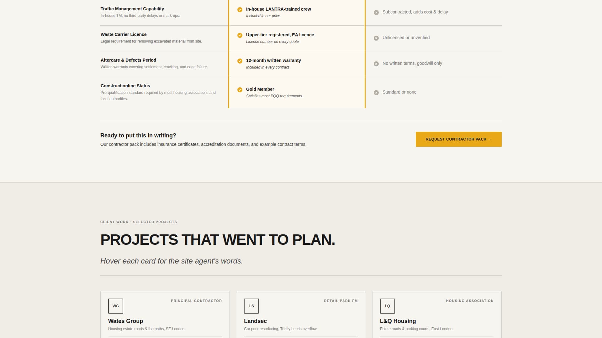
Task: Click the cross icon beside No written terms
Action: 376,64
